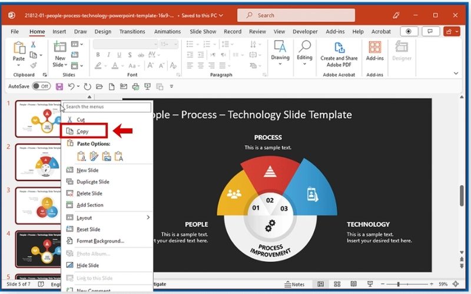
Task: Click the Designer icon
Action: (x=402, y=47)
